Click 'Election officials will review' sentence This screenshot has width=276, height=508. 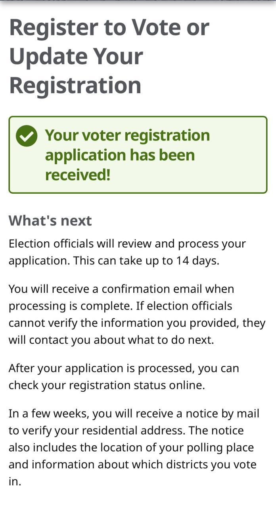click(x=127, y=244)
